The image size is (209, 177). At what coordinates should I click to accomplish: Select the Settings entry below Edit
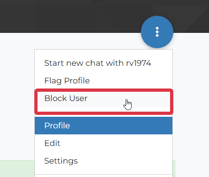103,161
